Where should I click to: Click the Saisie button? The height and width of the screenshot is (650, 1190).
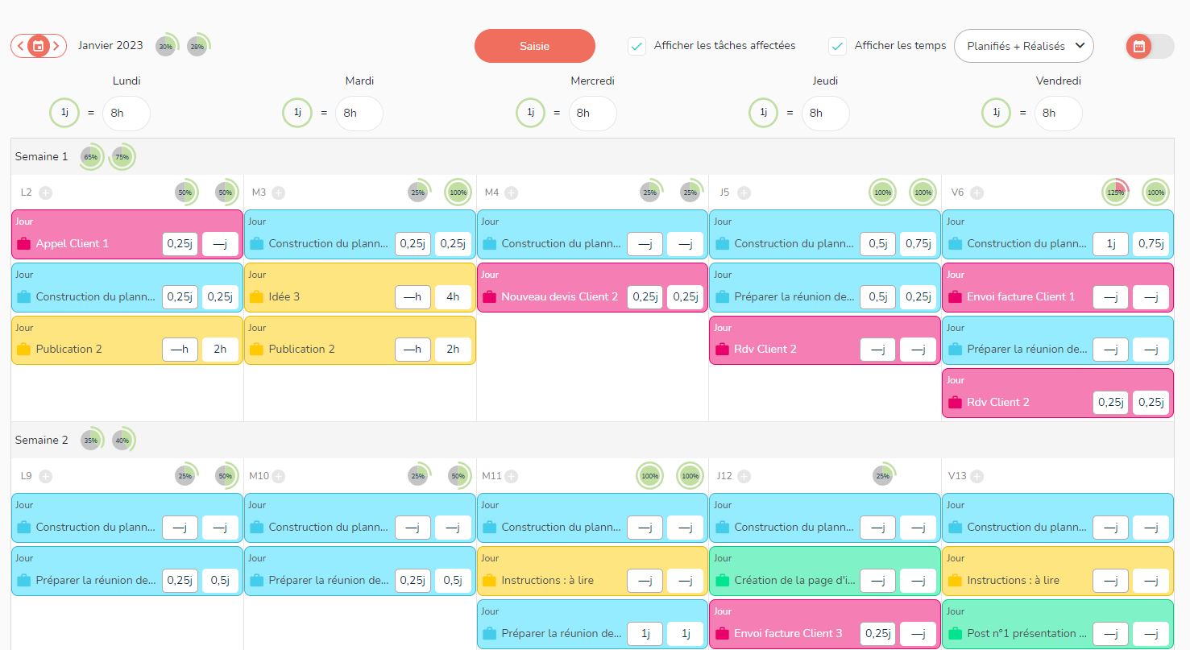pyautogui.click(x=535, y=46)
